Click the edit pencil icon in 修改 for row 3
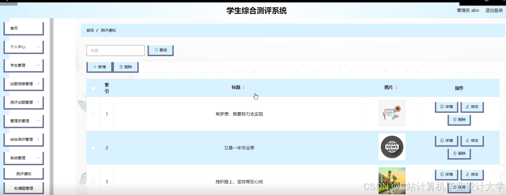This screenshot has width=506, height=195. 468,175
